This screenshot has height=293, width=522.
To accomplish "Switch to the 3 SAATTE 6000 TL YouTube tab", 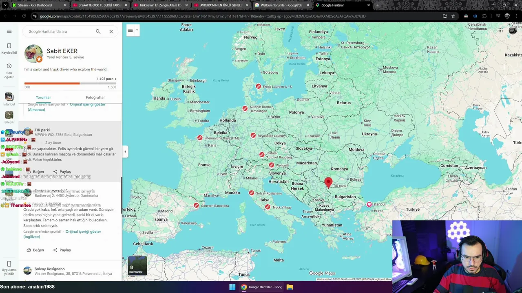I will (100, 5).
